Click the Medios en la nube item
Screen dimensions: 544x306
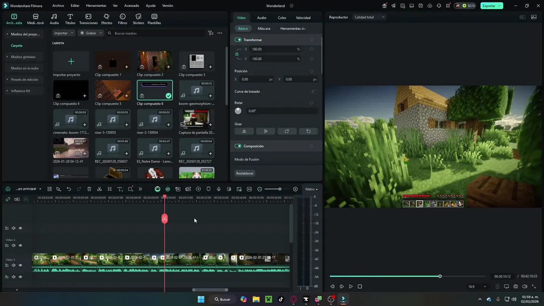25,68
